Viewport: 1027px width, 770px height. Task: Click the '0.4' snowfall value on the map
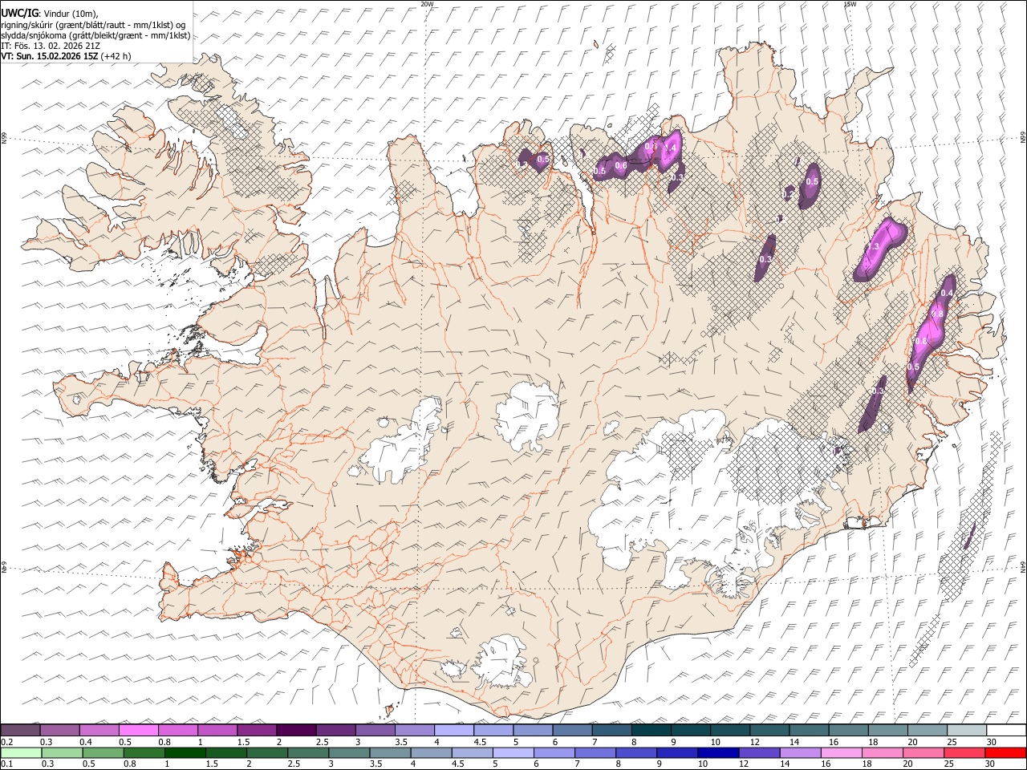947,294
